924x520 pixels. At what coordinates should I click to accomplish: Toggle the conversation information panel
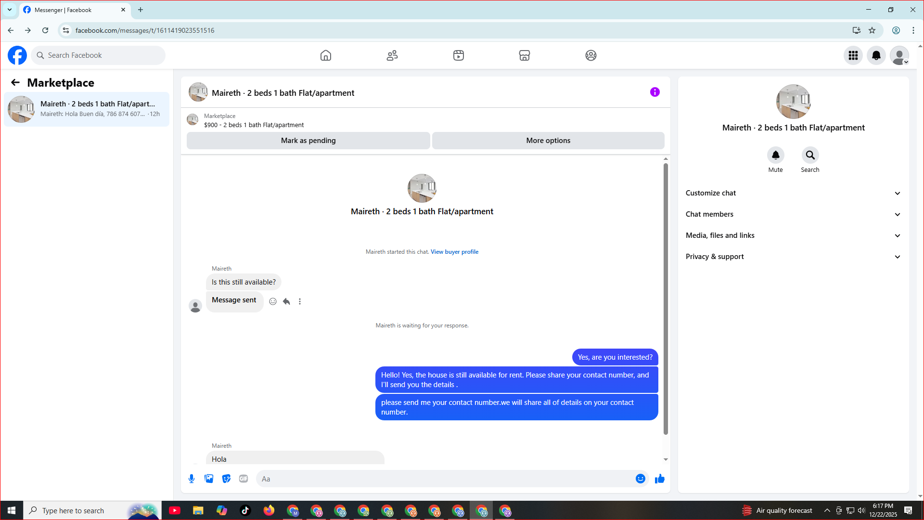(654, 92)
